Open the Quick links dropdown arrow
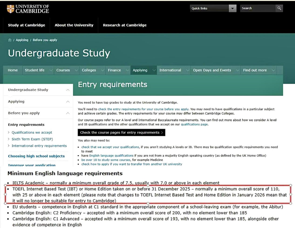The image size is (295, 228). point(233,9)
